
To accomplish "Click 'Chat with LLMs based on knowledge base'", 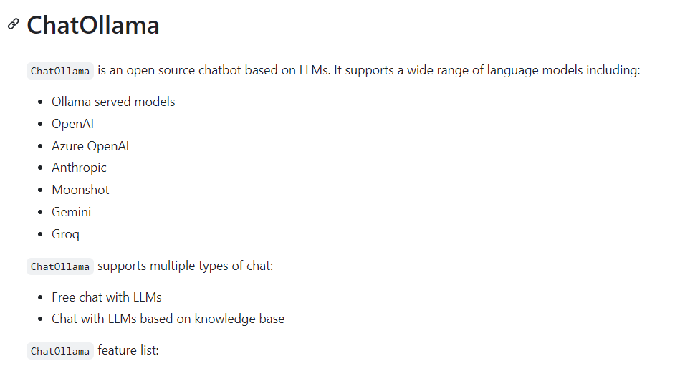I will click(x=168, y=319).
